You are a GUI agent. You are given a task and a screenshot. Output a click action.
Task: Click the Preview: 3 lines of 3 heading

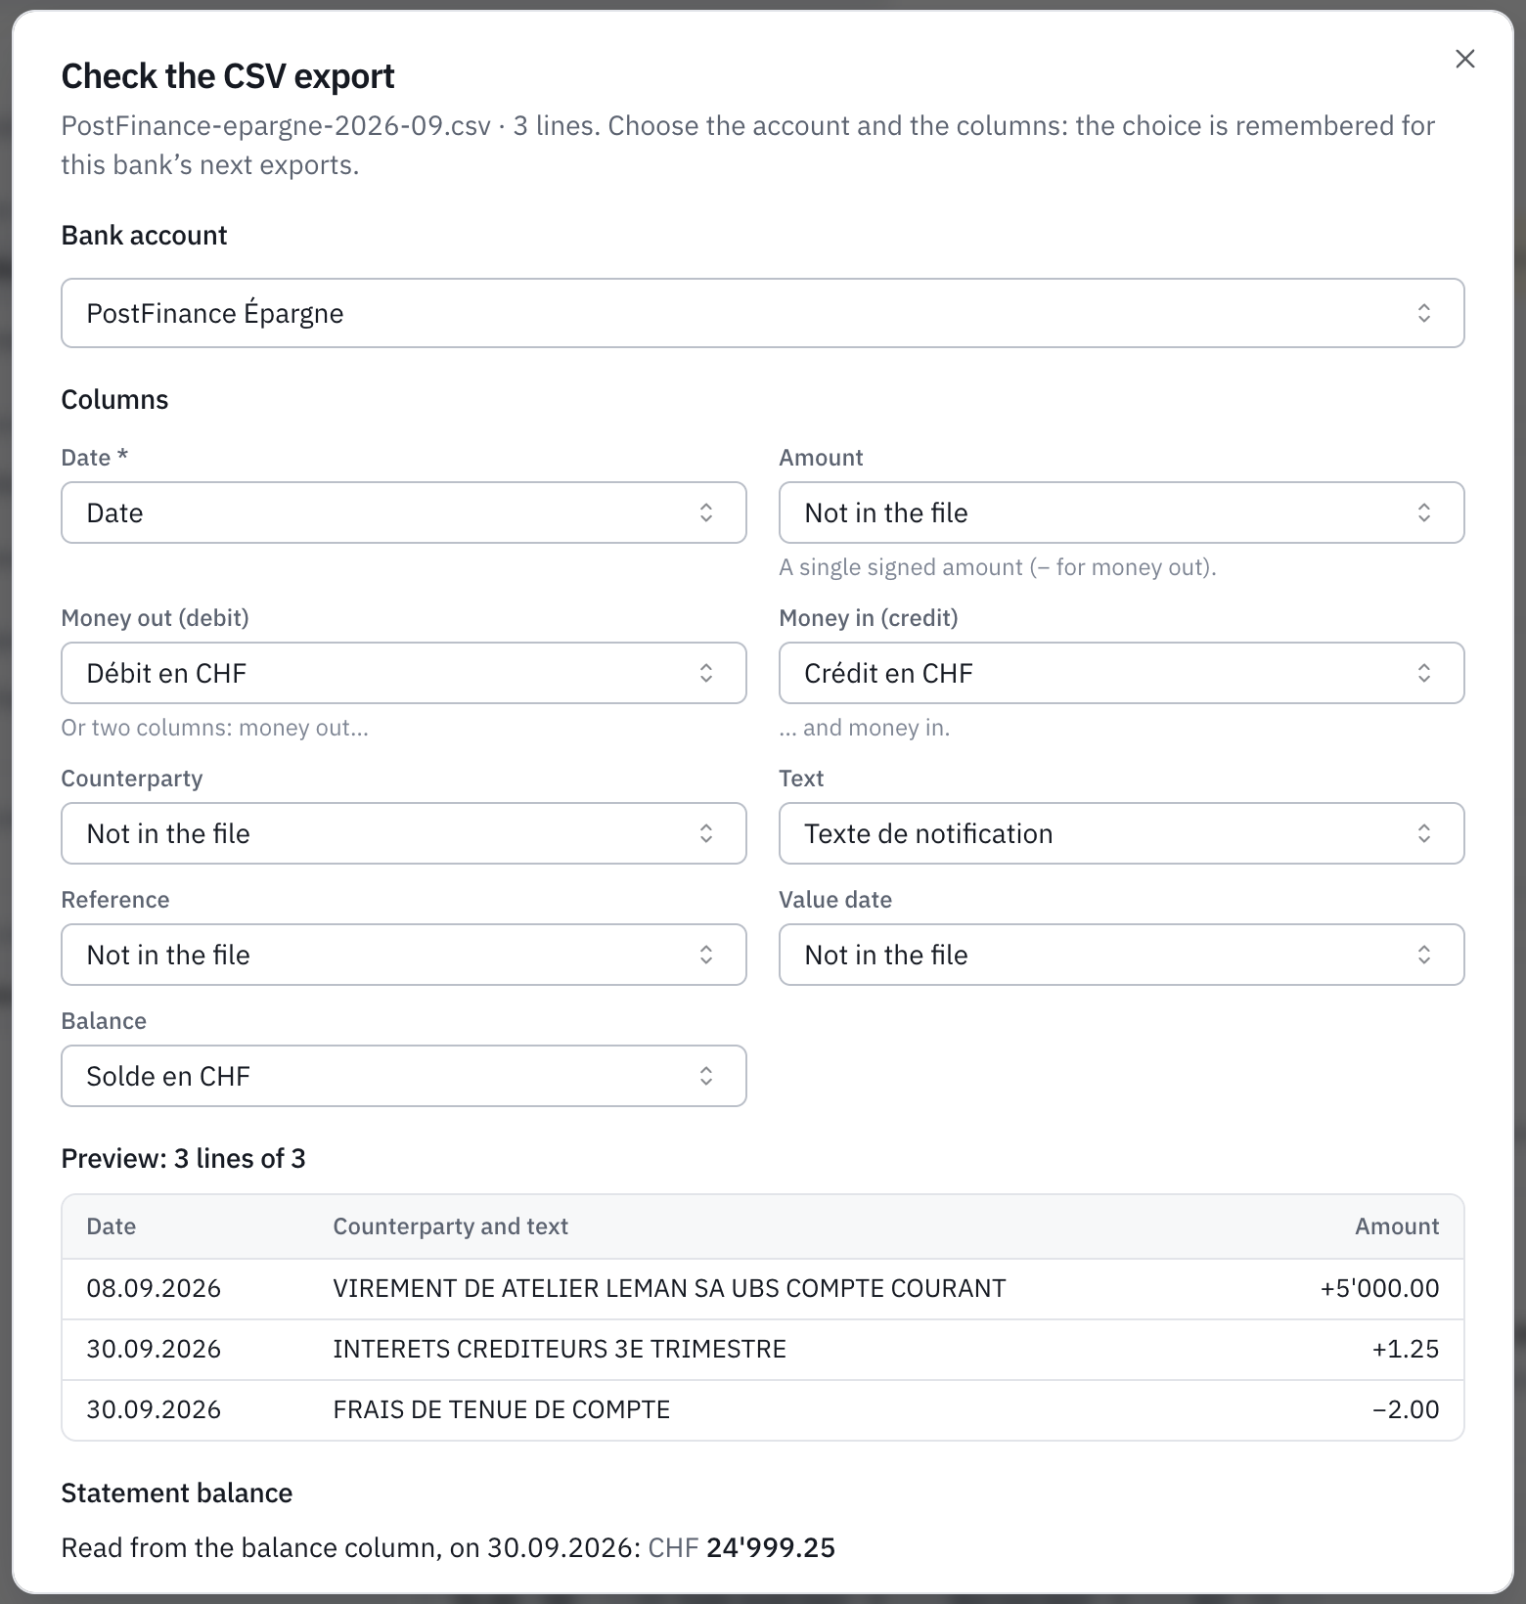183,1158
